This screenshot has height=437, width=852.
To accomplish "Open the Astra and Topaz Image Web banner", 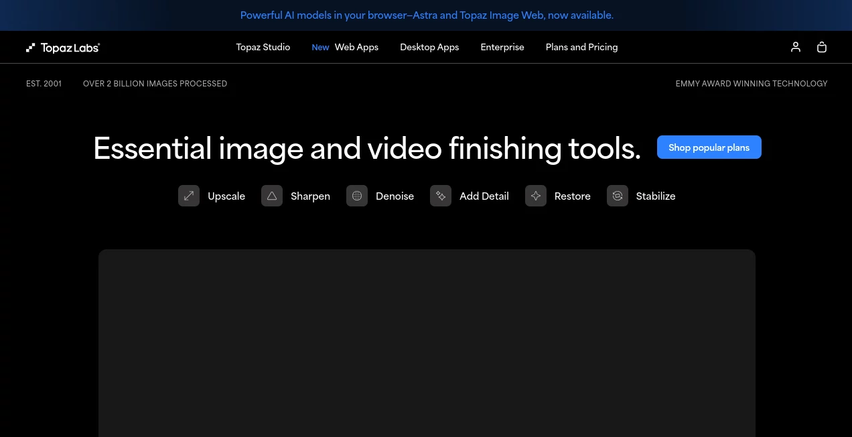I will 427,15.
